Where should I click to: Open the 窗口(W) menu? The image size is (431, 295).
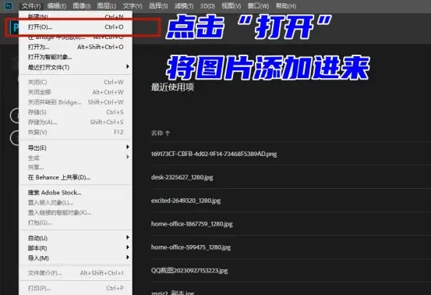point(258,5)
